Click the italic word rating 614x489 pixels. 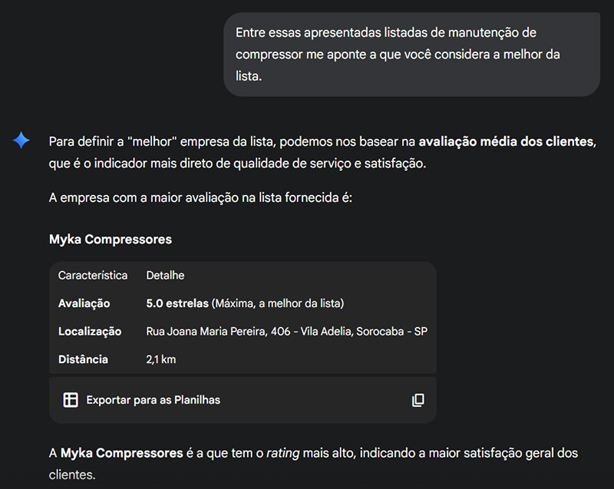point(282,454)
